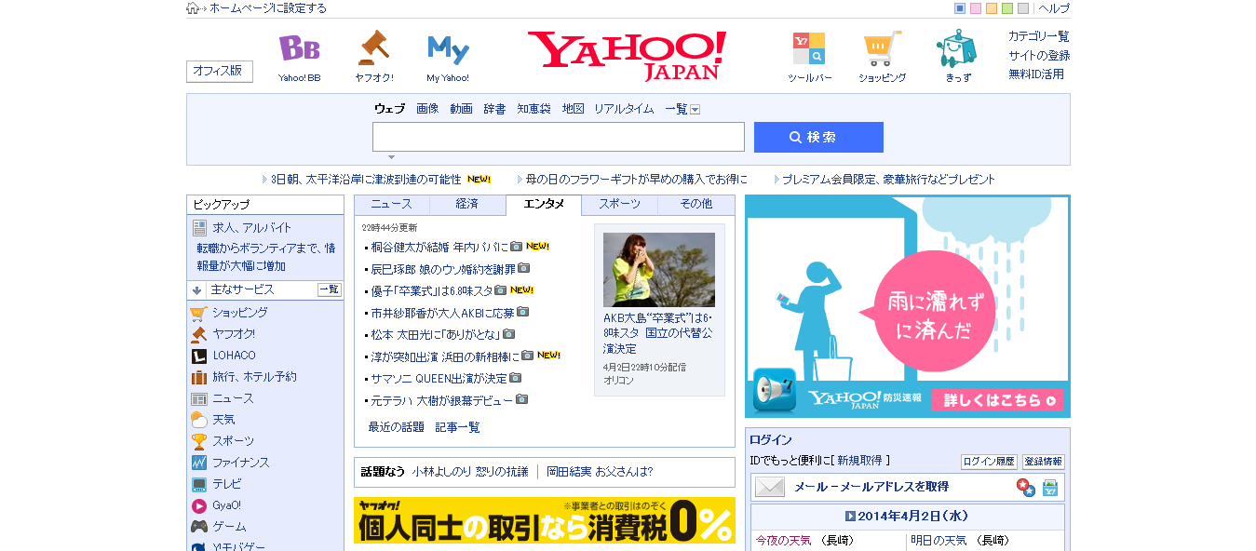Open the 記事一覧 link
The width and height of the screenshot is (1256, 551).
(x=458, y=427)
